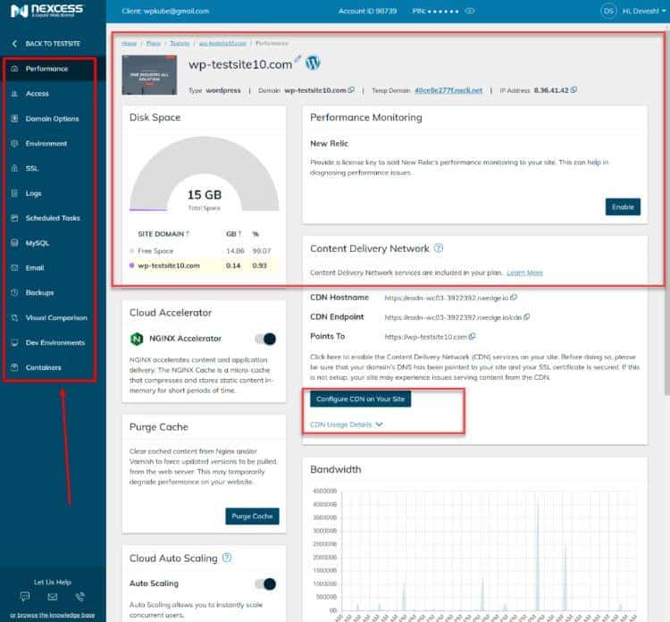Click the Cloud Auto Scaling help icon
The height and width of the screenshot is (622, 670).
pos(227,558)
